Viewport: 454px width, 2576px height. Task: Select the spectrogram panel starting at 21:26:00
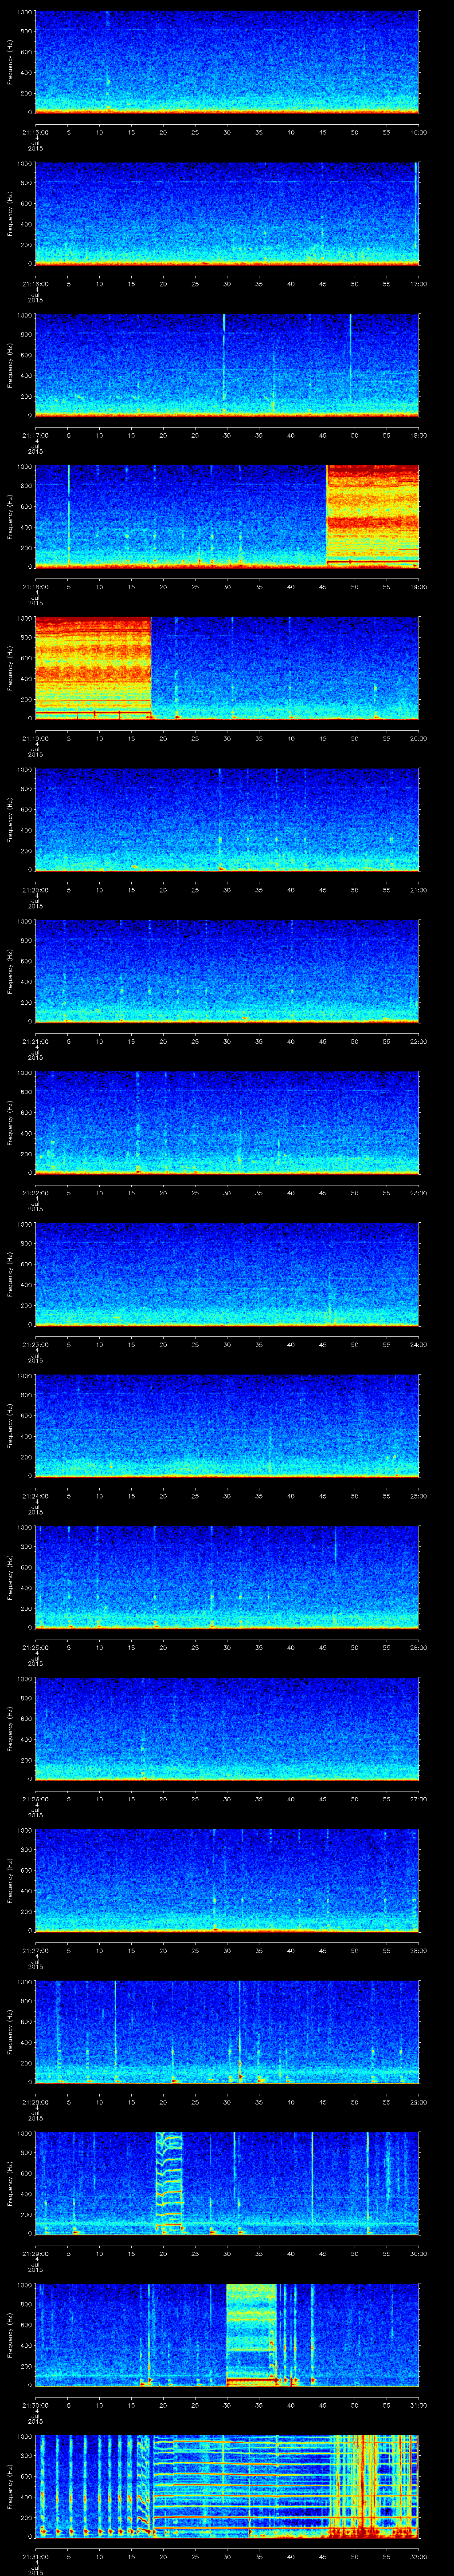[x=227, y=1729]
